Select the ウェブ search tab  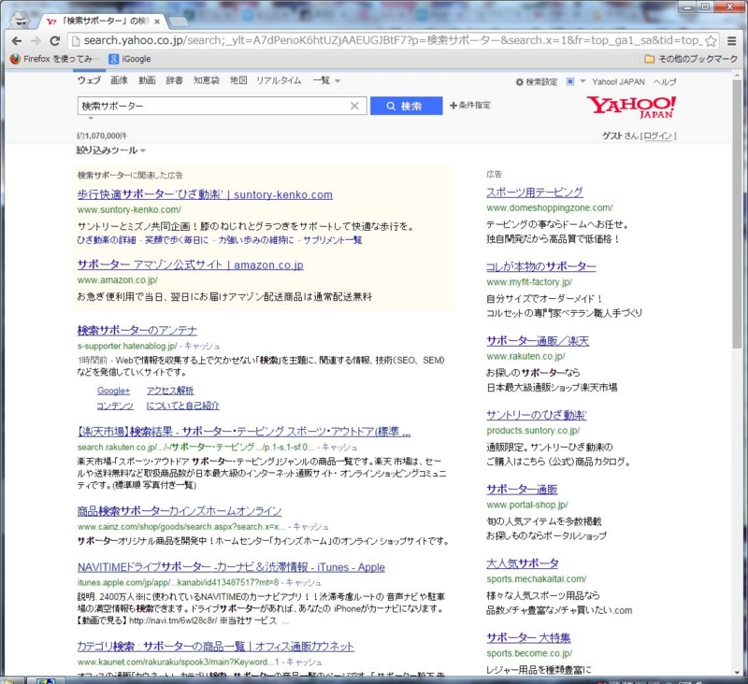click(x=89, y=80)
